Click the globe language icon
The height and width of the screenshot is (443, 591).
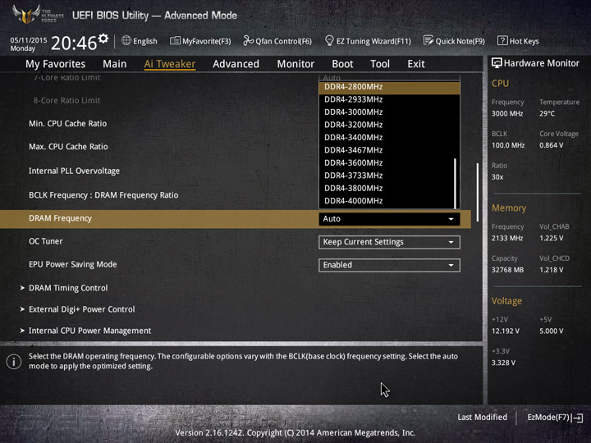click(126, 41)
